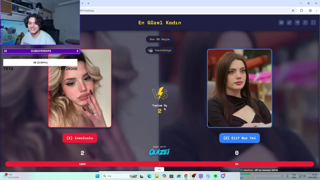Open the Chrome profile avatar icon
320x180 pixels.
click(310, 10)
